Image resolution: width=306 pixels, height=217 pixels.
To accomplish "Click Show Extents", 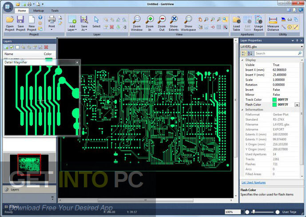I will tap(174, 24).
